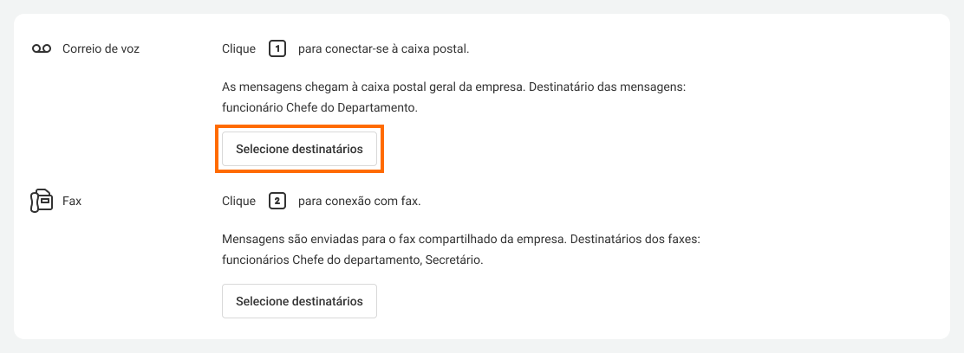This screenshot has width=964, height=353.
Task: Click the key 2 icon
Action: (x=277, y=202)
